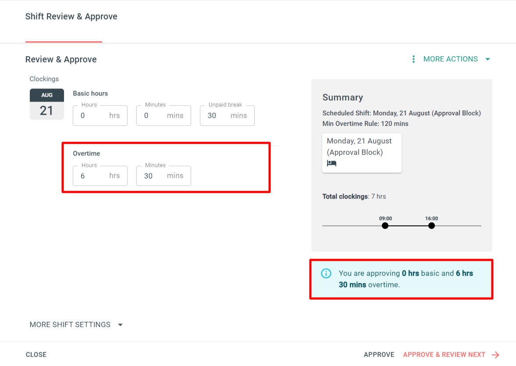Expand More Shift Settings section

pyautogui.click(x=76, y=325)
